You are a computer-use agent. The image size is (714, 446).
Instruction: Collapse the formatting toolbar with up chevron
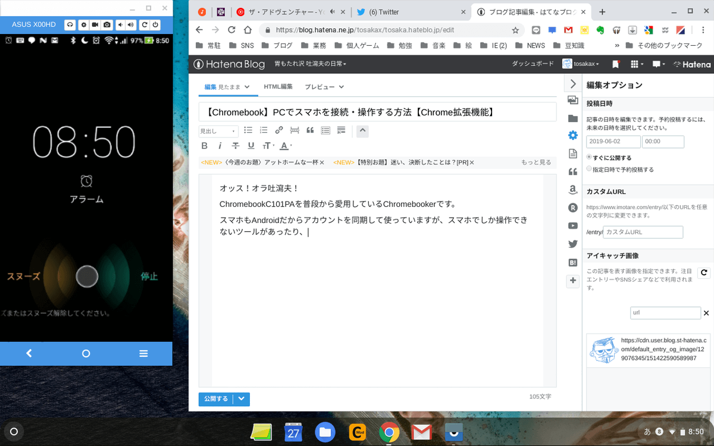(x=362, y=131)
